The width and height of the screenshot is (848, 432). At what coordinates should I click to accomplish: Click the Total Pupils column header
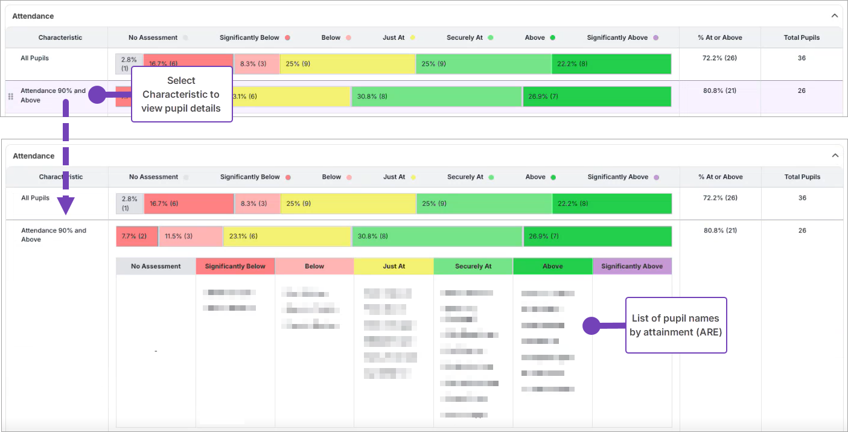(802, 37)
